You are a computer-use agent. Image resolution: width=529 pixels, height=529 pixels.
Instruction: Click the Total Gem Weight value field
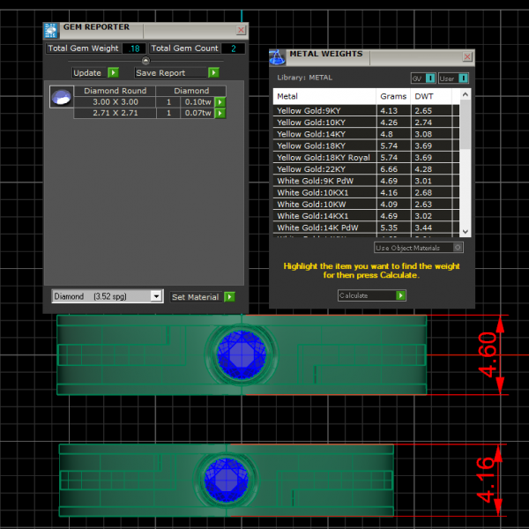pos(133,48)
